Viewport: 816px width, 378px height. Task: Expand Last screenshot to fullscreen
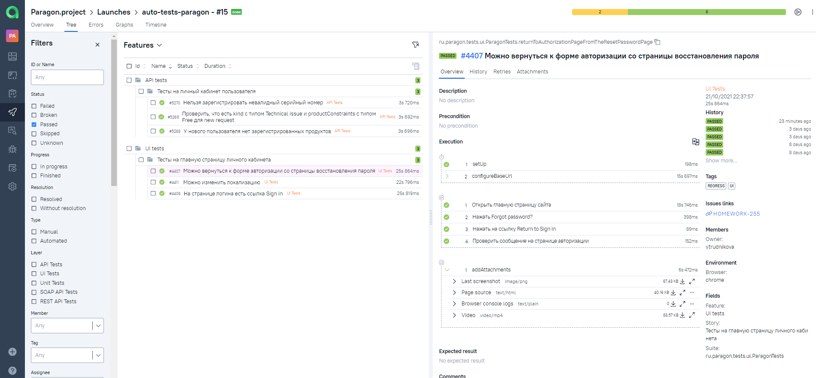pos(692,281)
